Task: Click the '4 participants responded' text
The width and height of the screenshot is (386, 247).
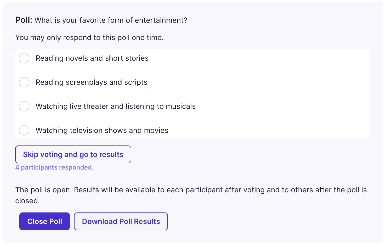Action: 54,167
